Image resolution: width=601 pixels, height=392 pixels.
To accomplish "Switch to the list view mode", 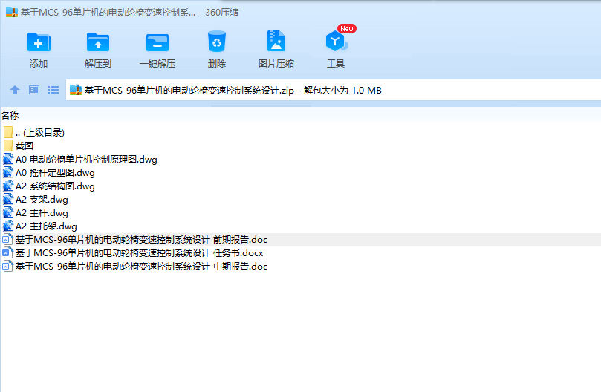I will coord(53,90).
